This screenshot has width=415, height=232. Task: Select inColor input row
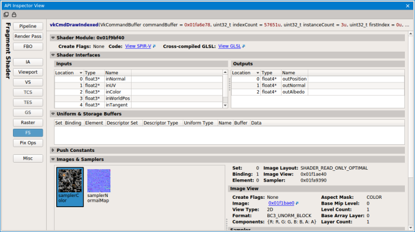[138, 92]
